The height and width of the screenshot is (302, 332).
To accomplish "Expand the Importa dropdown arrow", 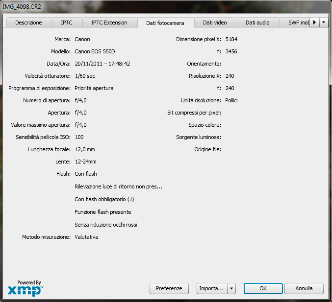I will 231,288.
